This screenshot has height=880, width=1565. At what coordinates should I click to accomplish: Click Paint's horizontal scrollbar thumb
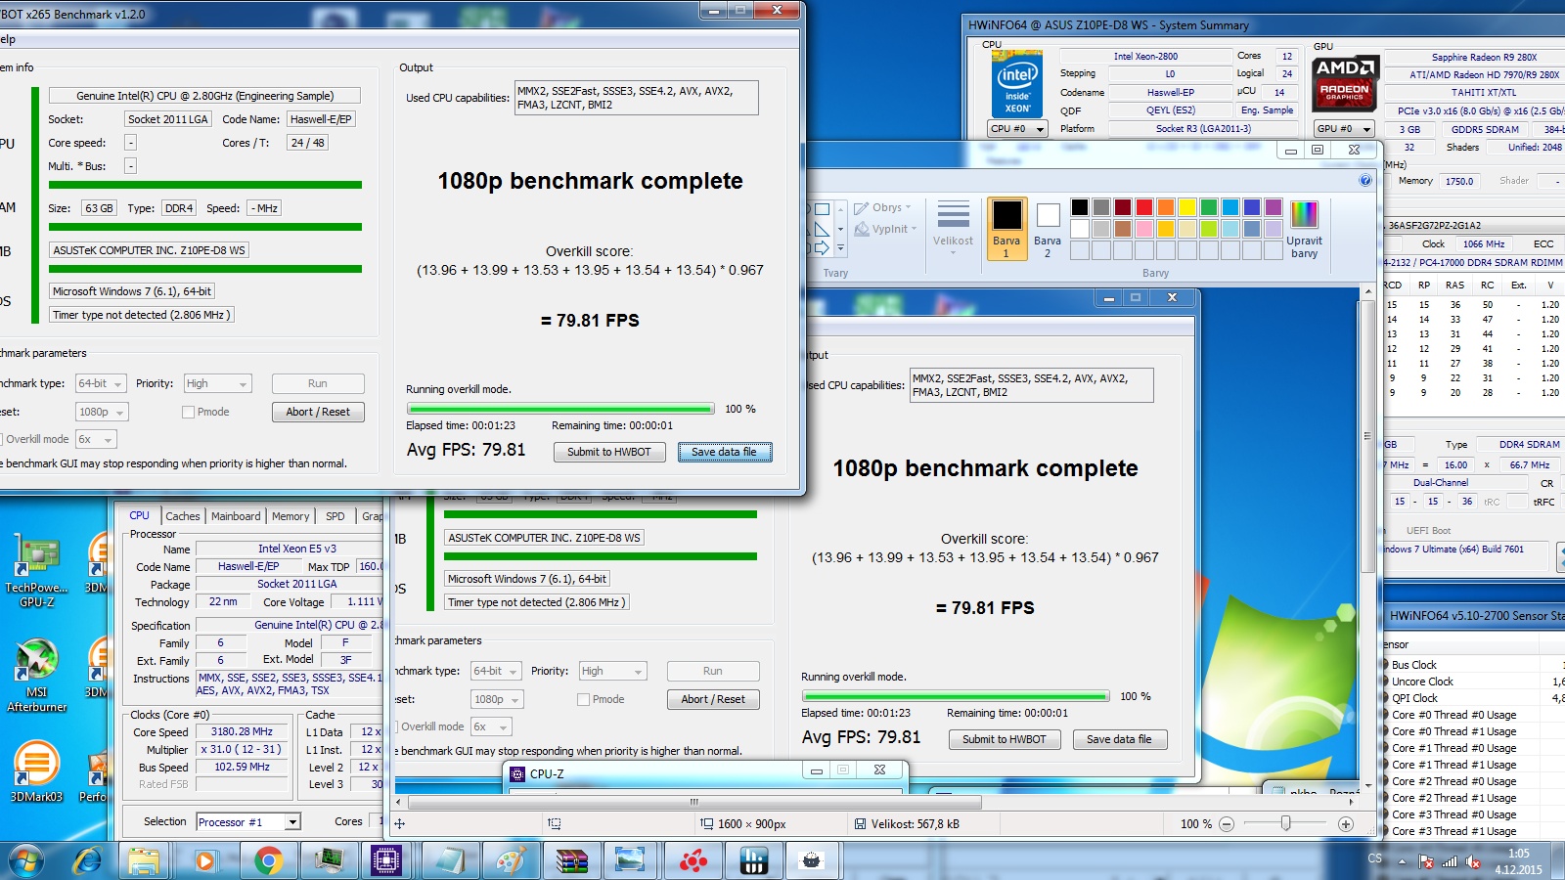point(693,802)
